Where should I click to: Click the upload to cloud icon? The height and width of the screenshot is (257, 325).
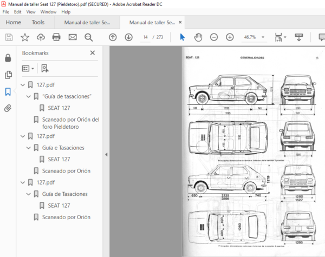pyautogui.click(x=41, y=37)
